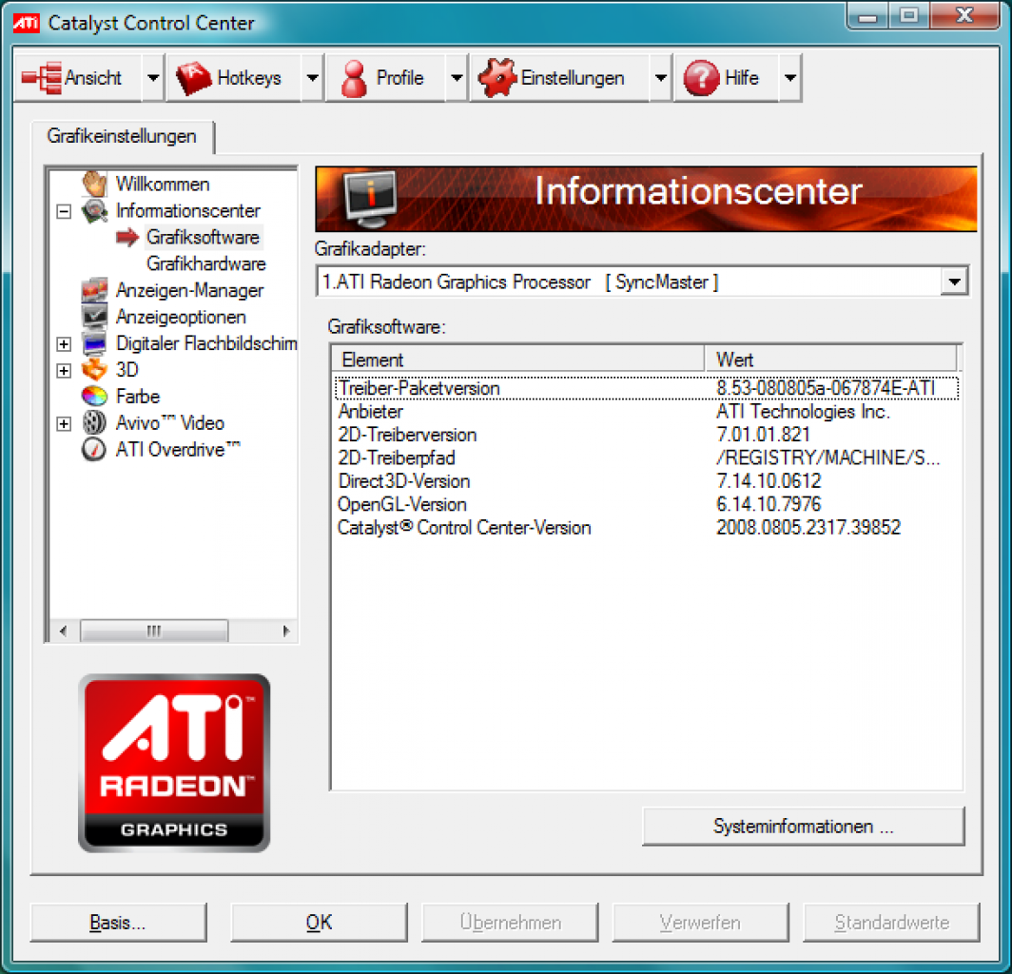Open the Profile dropdown arrow
Image resolution: width=1012 pixels, height=974 pixels.
pos(457,78)
